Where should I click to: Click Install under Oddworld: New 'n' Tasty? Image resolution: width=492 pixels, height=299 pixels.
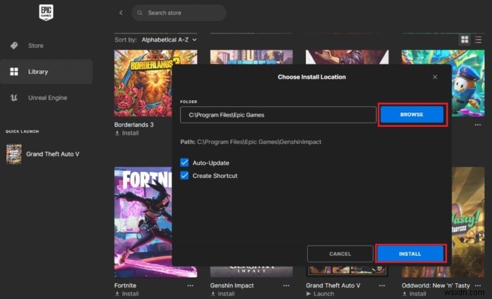coord(414,294)
